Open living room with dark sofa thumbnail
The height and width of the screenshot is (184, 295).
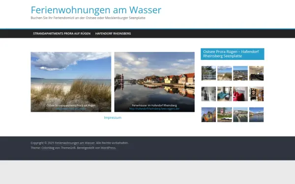257,73
